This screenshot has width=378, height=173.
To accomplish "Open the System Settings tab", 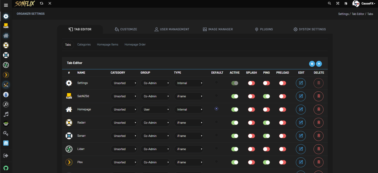I will tap(310, 29).
